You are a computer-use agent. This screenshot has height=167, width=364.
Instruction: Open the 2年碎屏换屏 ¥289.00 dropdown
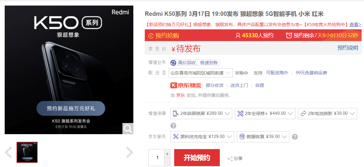tap(201, 114)
